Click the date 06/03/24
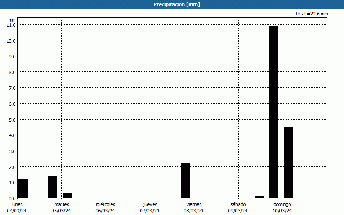 coord(105,211)
